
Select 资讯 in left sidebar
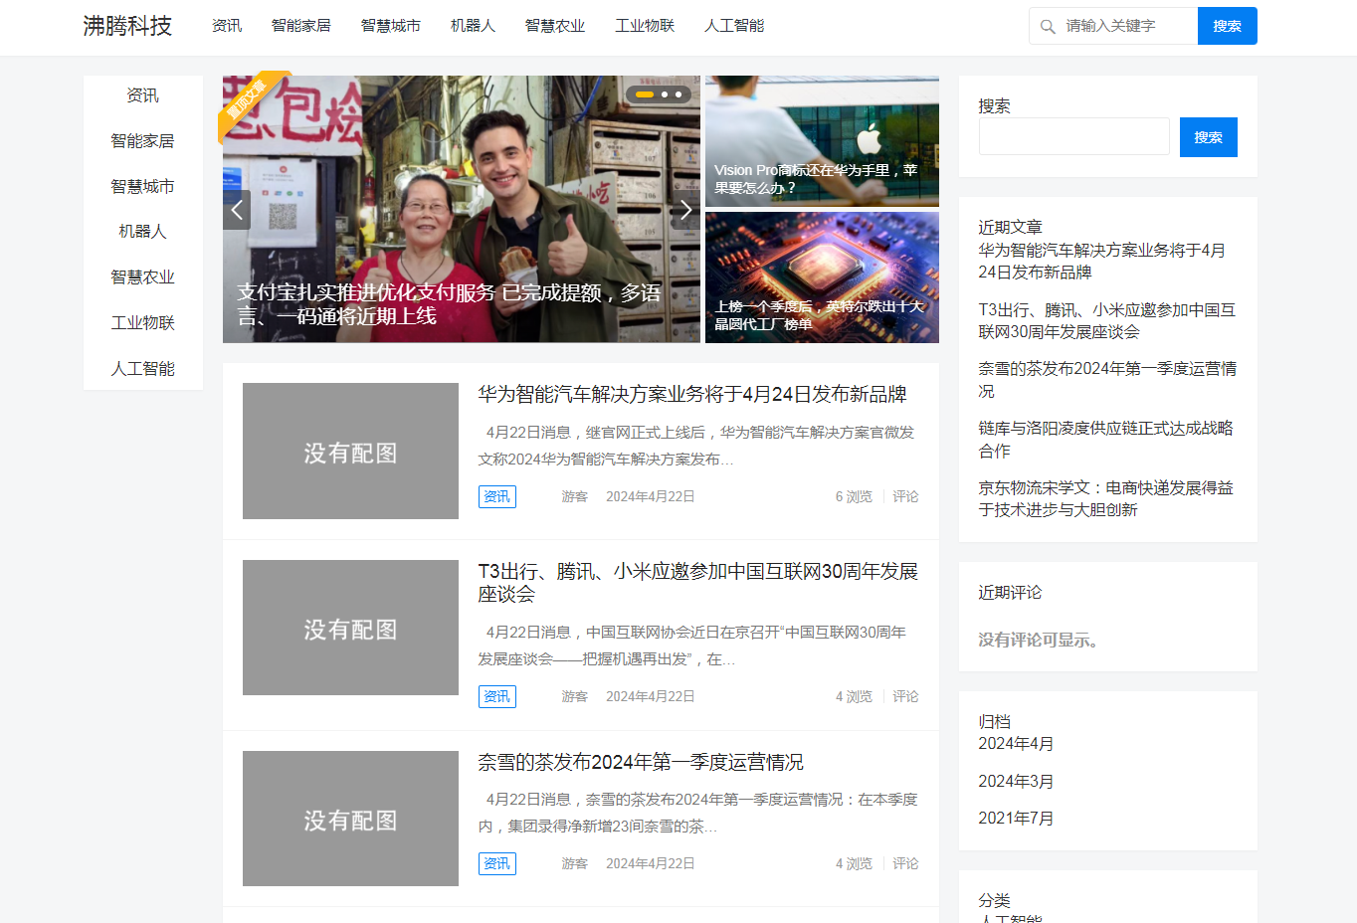142,95
